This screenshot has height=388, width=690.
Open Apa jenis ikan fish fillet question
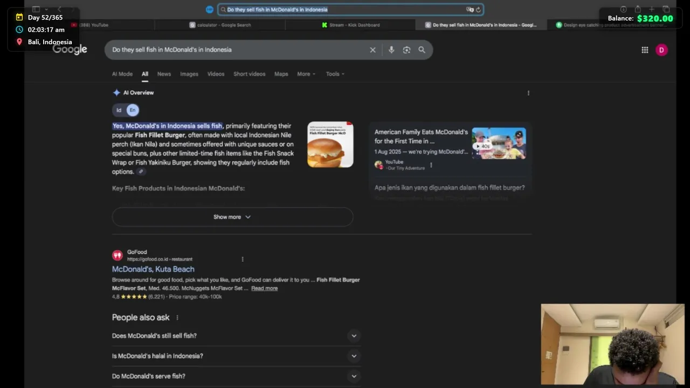pyautogui.click(x=450, y=188)
